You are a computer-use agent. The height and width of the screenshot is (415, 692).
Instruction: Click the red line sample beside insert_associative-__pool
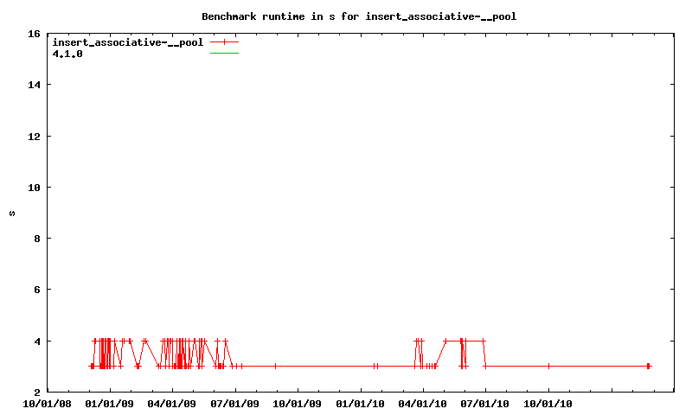tap(224, 41)
